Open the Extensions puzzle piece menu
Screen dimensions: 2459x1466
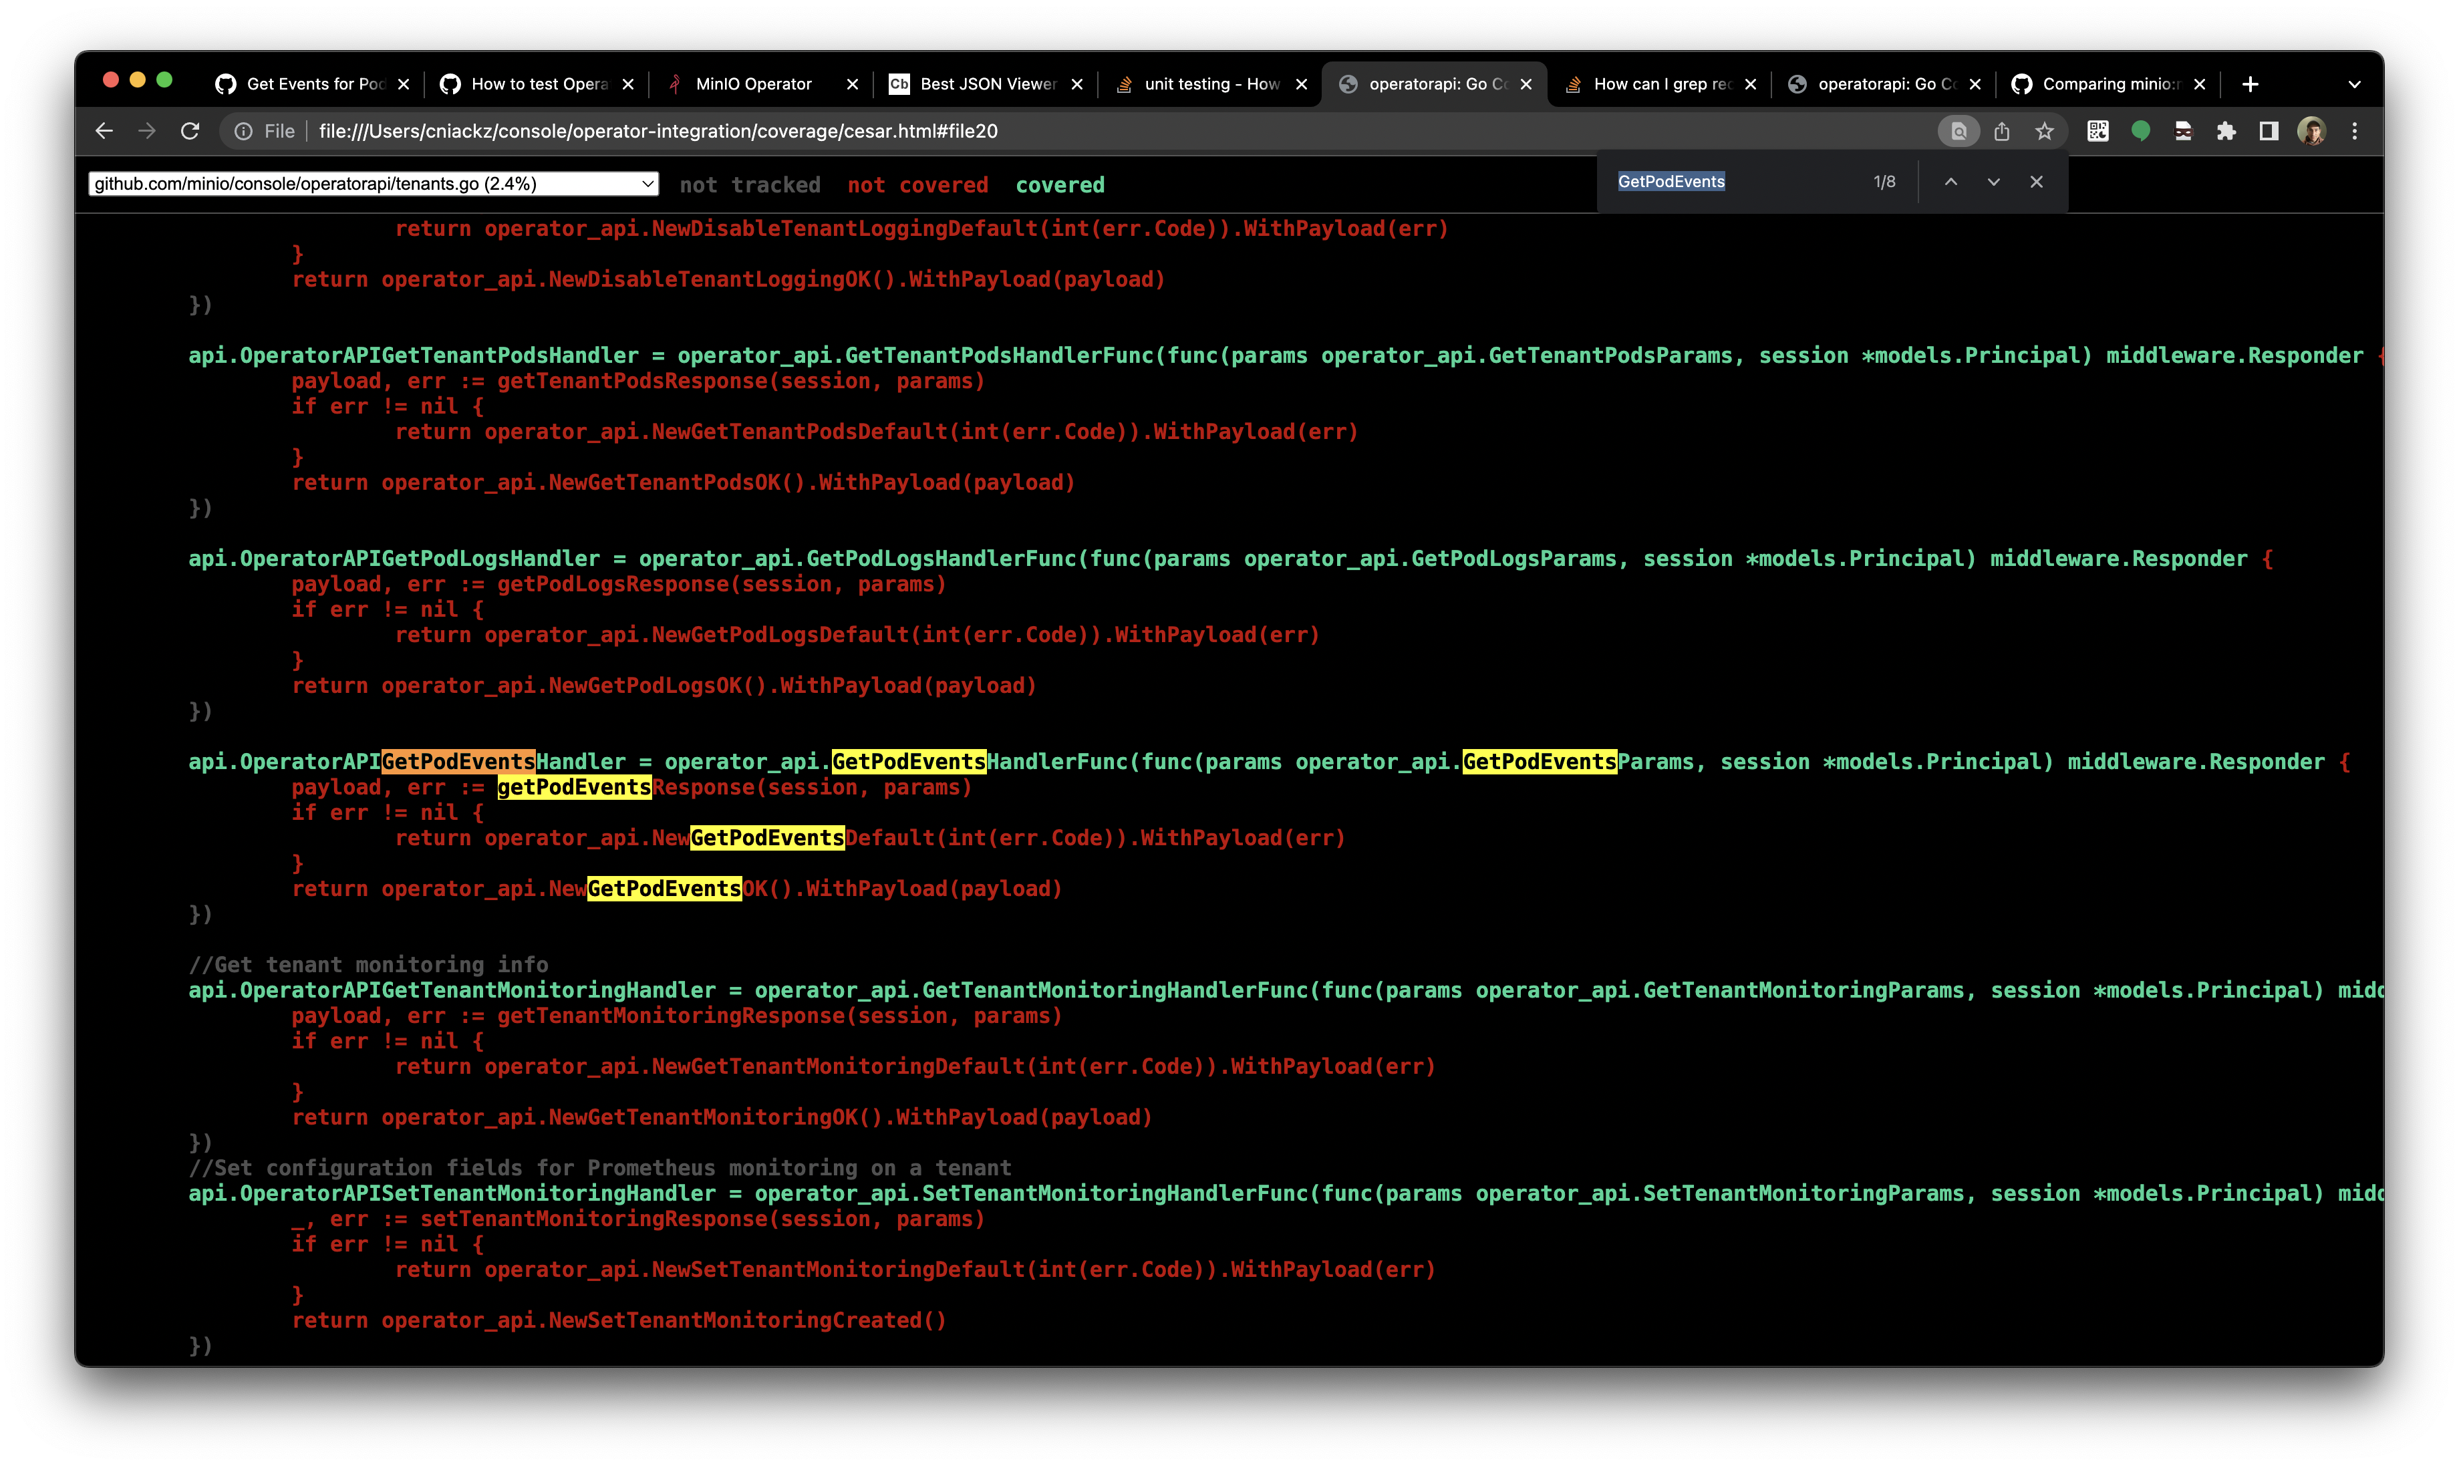(x=2226, y=132)
